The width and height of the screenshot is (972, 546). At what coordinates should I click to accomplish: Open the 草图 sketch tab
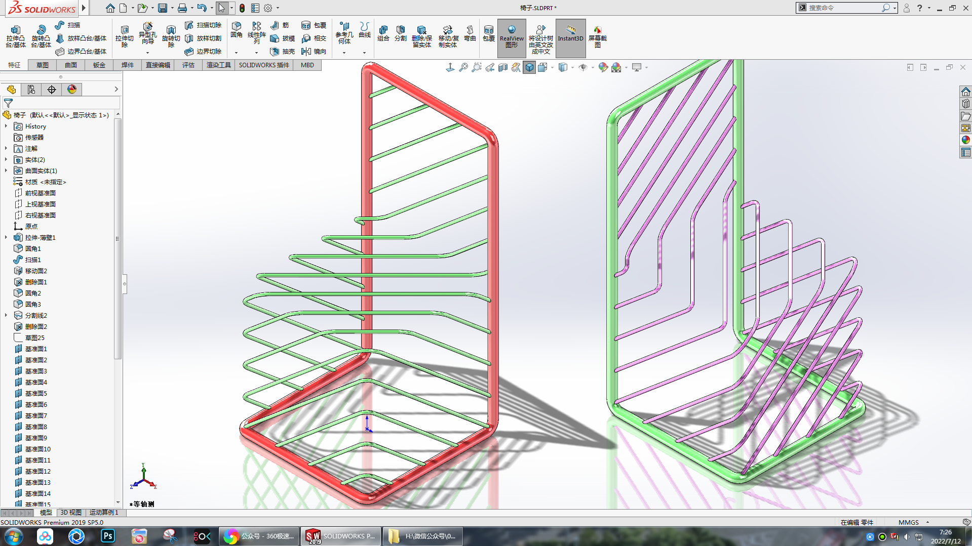43,65
